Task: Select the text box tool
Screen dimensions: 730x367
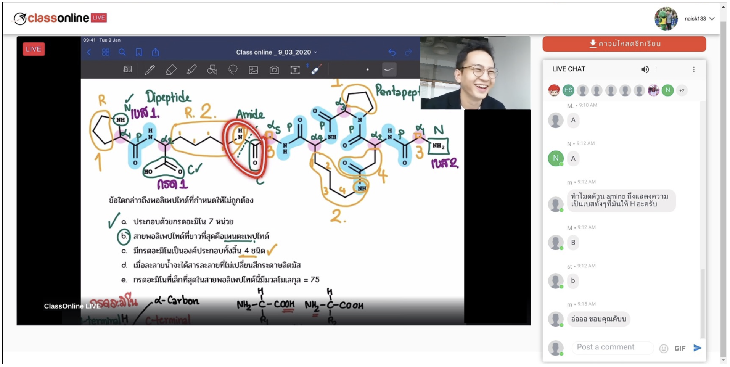Action: 295,70
